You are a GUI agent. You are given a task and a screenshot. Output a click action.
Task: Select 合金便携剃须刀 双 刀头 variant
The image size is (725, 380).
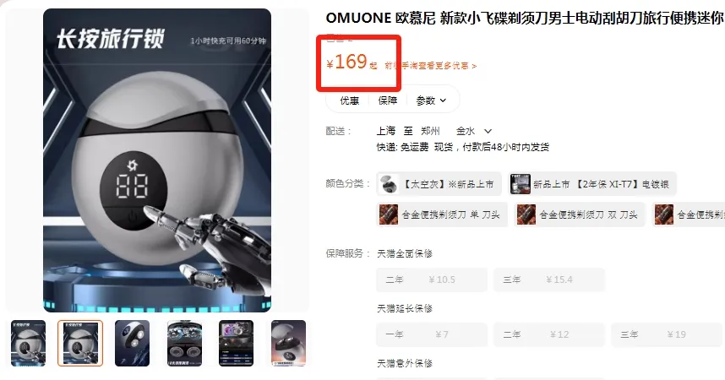pos(580,214)
